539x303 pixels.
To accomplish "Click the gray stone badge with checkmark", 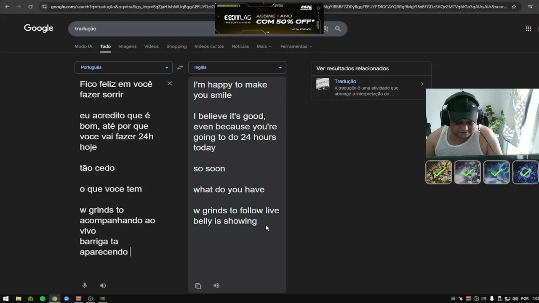I will click(x=467, y=172).
